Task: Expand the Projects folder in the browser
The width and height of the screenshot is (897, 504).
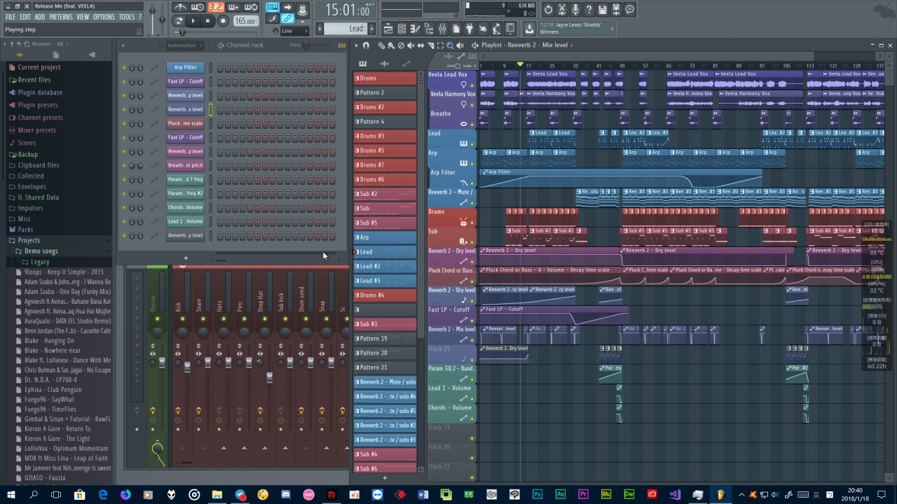Action: click(29, 240)
